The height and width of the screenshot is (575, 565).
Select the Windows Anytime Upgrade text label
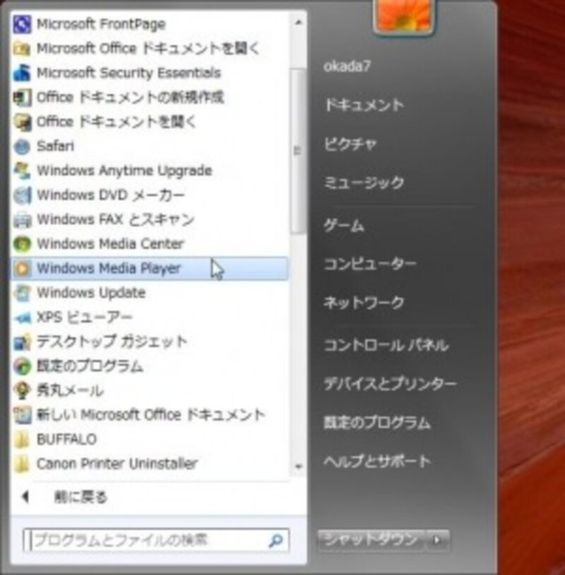[124, 171]
